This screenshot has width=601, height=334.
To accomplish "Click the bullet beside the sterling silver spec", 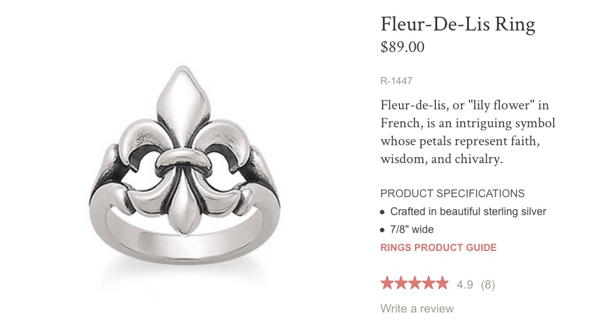I will tap(383, 212).
